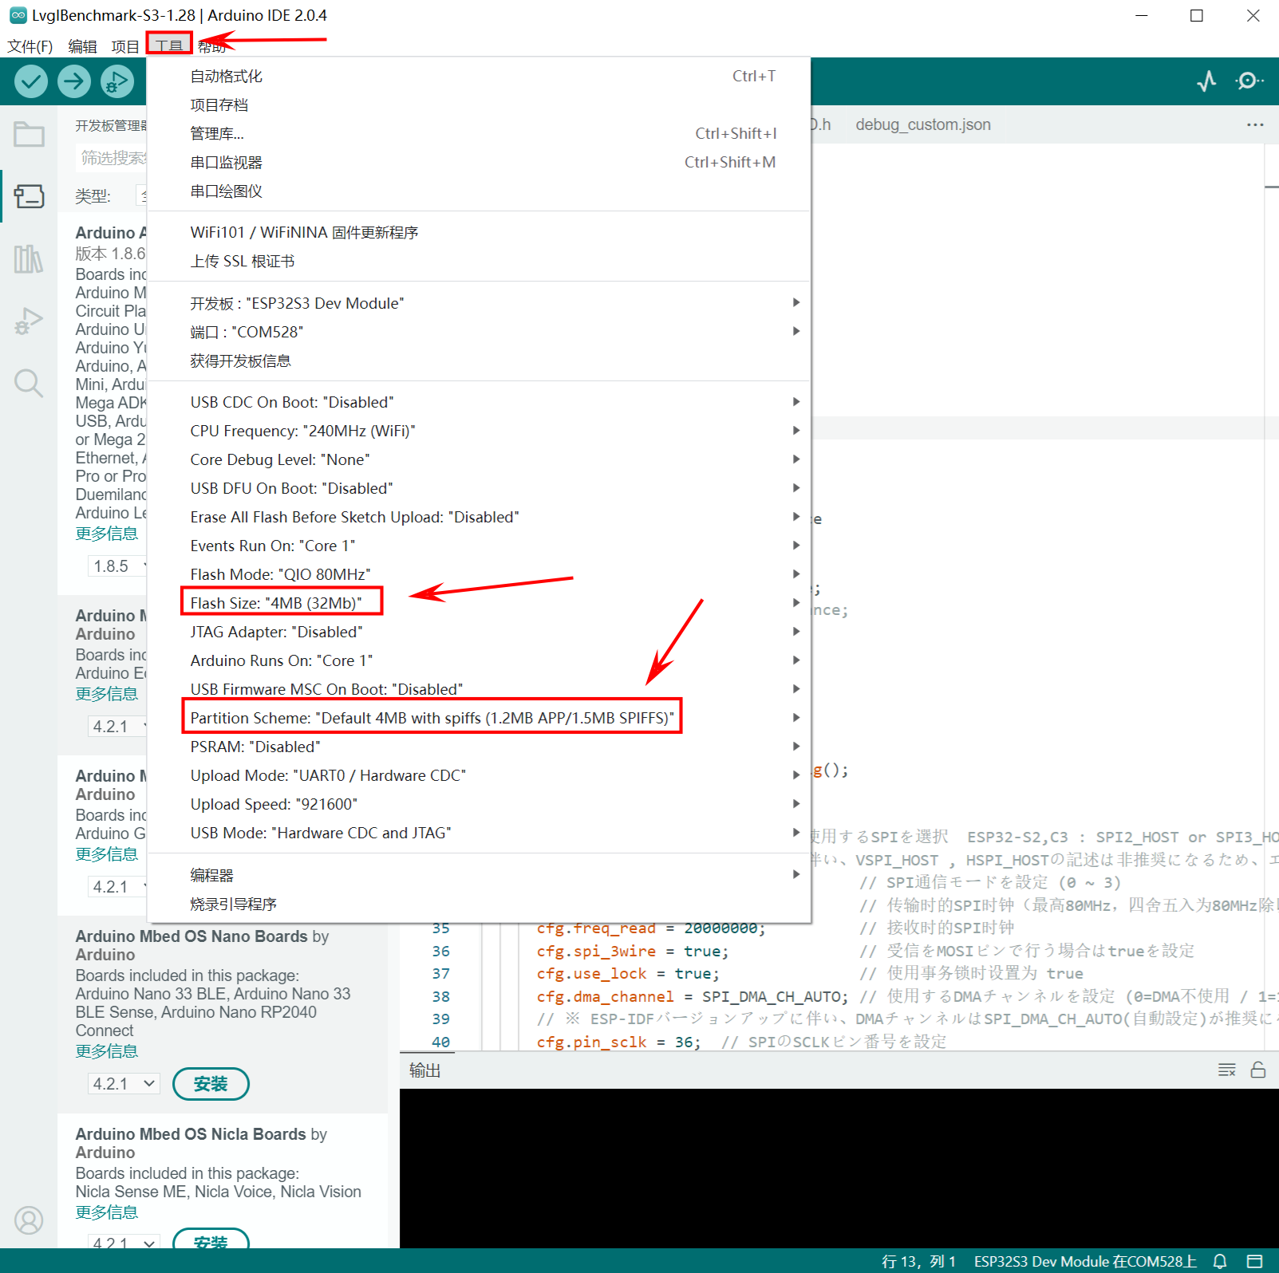Image resolution: width=1279 pixels, height=1273 pixels.
Task: Install Arduino Mbed OS Nano Boards package
Action: pyautogui.click(x=211, y=1083)
